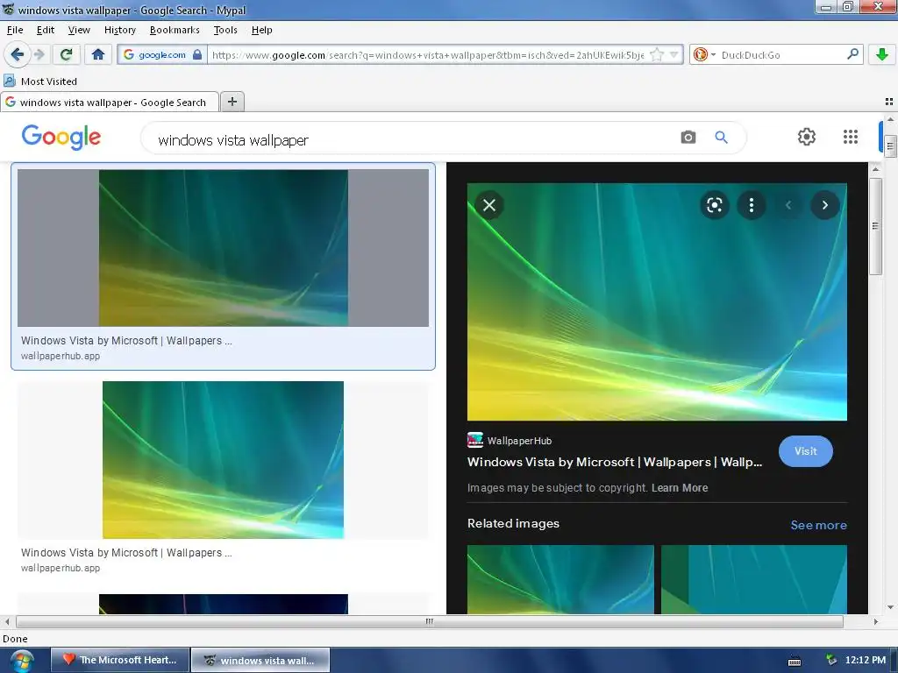The width and height of the screenshot is (898, 673).
Task: Click See more related images
Action: pyautogui.click(x=818, y=525)
